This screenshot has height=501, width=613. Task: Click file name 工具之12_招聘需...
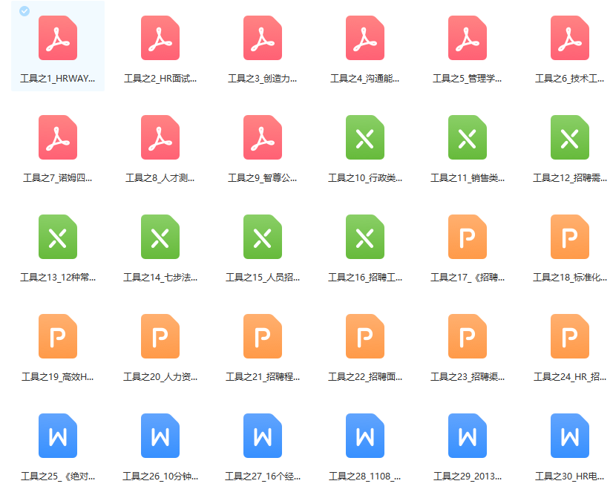(x=570, y=178)
